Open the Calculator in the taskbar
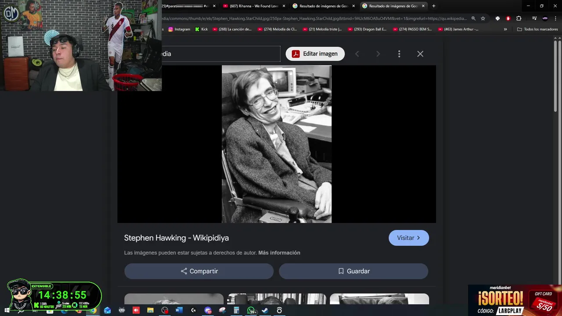Viewport: 562px width, 316px height. click(x=236, y=310)
